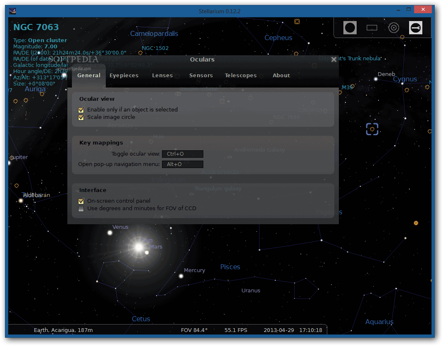Select the marked NGC 7063 cluster marker
The width and height of the screenshot is (443, 346).
point(372,129)
